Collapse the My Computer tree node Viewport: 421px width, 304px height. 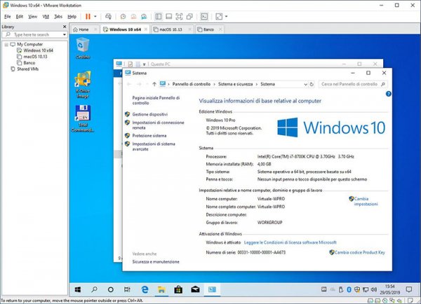pos(6,45)
